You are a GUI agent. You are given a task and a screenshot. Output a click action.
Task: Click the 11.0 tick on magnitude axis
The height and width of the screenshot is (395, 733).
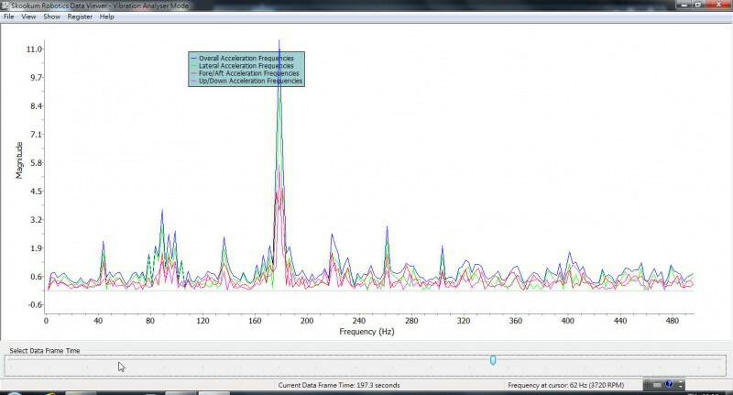point(34,49)
